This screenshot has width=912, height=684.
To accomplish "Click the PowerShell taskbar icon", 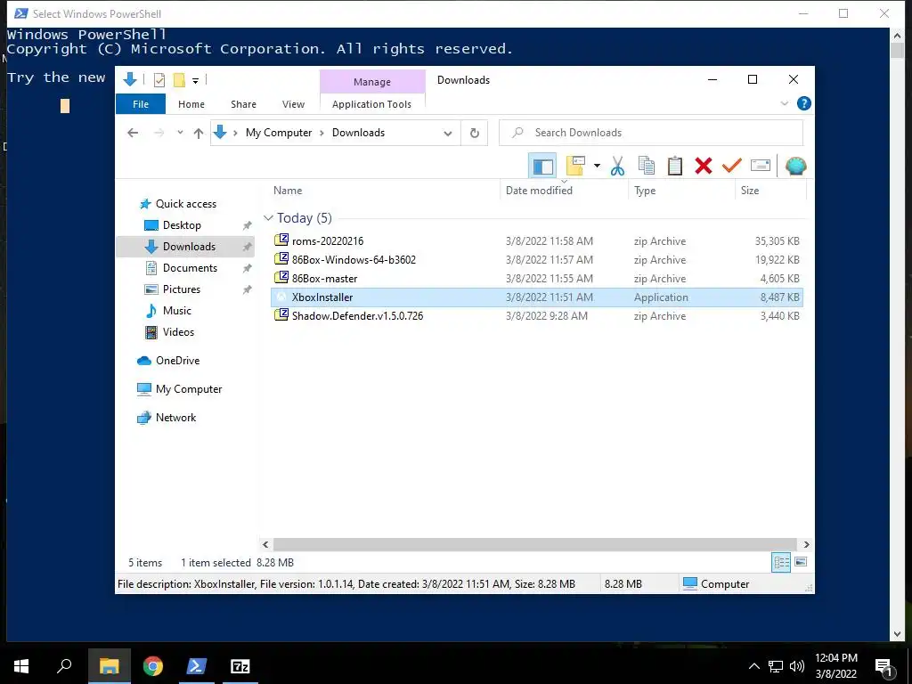I will [196, 666].
